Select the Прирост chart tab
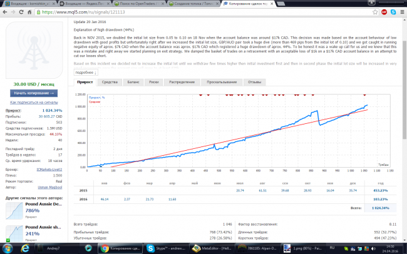407x254 pixels. (85, 82)
